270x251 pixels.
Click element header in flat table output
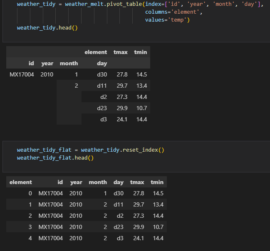coord(21,182)
